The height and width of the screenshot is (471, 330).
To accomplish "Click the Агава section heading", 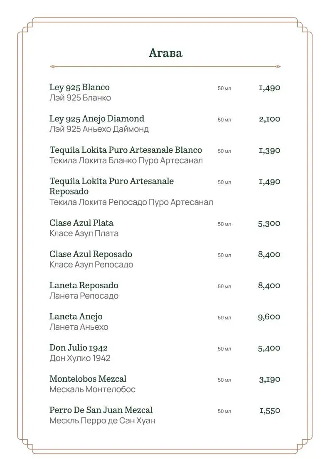I will click(x=165, y=53).
